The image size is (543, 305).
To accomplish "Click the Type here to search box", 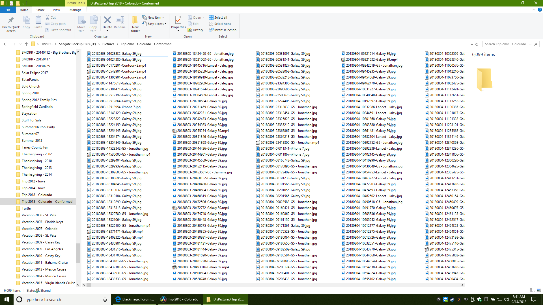I will pos(62,299).
